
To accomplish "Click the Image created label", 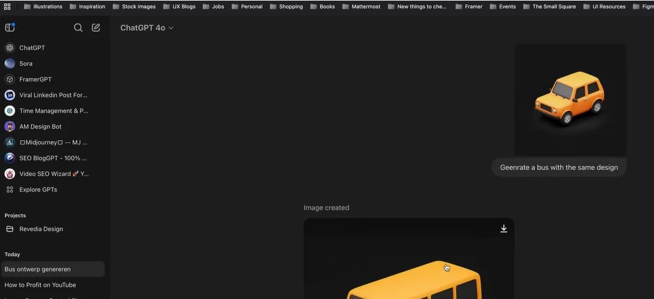I will [326, 207].
